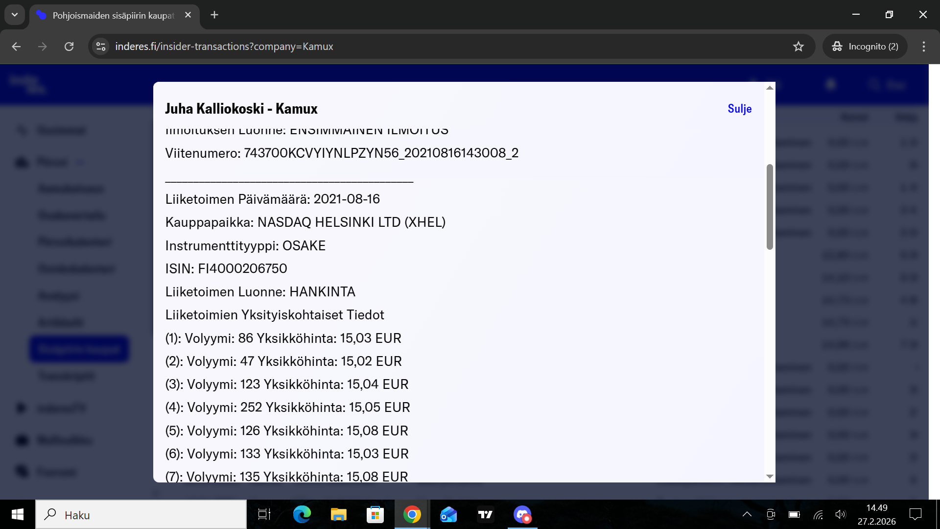
Task: Click the Haku search box in the taskbar
Action: pos(141,515)
